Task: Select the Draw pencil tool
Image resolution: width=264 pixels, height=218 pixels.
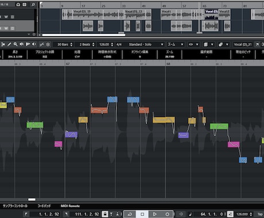Action: click(x=9, y=44)
